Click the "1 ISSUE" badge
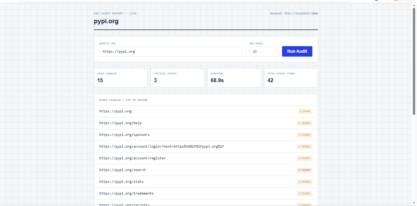 coord(305,111)
